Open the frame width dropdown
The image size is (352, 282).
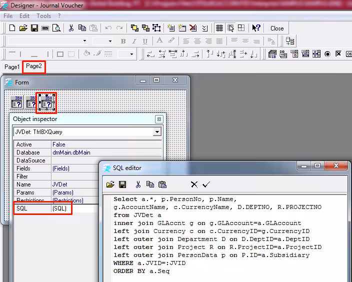point(131,54)
